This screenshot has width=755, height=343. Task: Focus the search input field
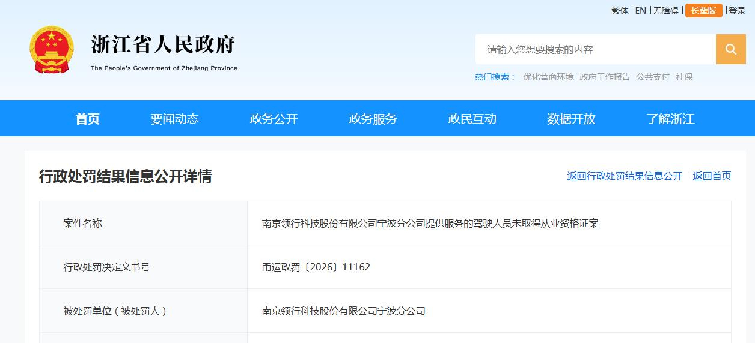(595, 49)
